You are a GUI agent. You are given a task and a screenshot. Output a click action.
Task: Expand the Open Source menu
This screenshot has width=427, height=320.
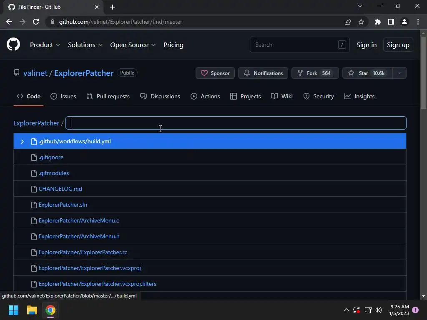pyautogui.click(x=133, y=45)
